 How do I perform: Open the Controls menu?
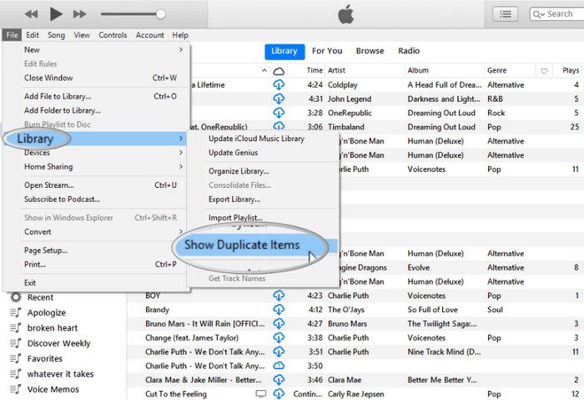[x=113, y=35]
